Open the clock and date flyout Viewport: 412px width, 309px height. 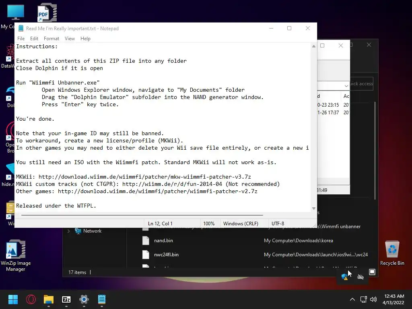[x=393, y=299]
